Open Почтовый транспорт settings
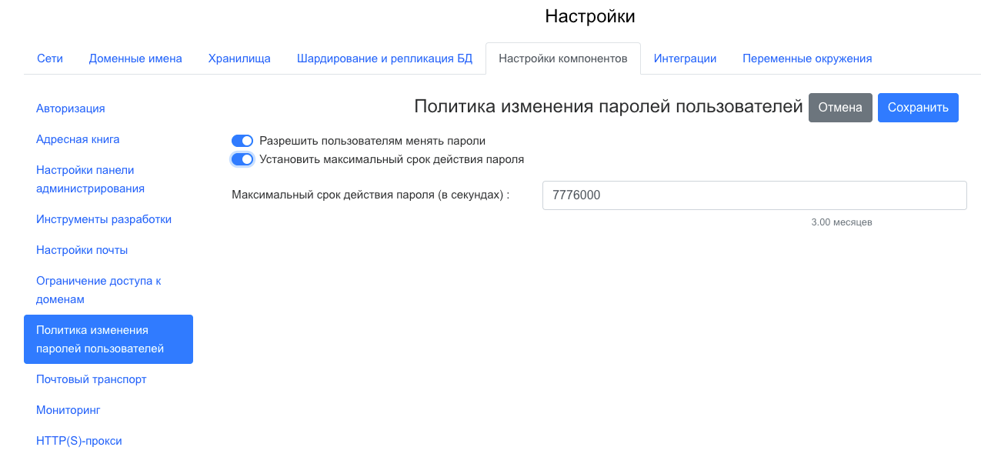Viewport: 981px width, 457px height. click(x=91, y=379)
